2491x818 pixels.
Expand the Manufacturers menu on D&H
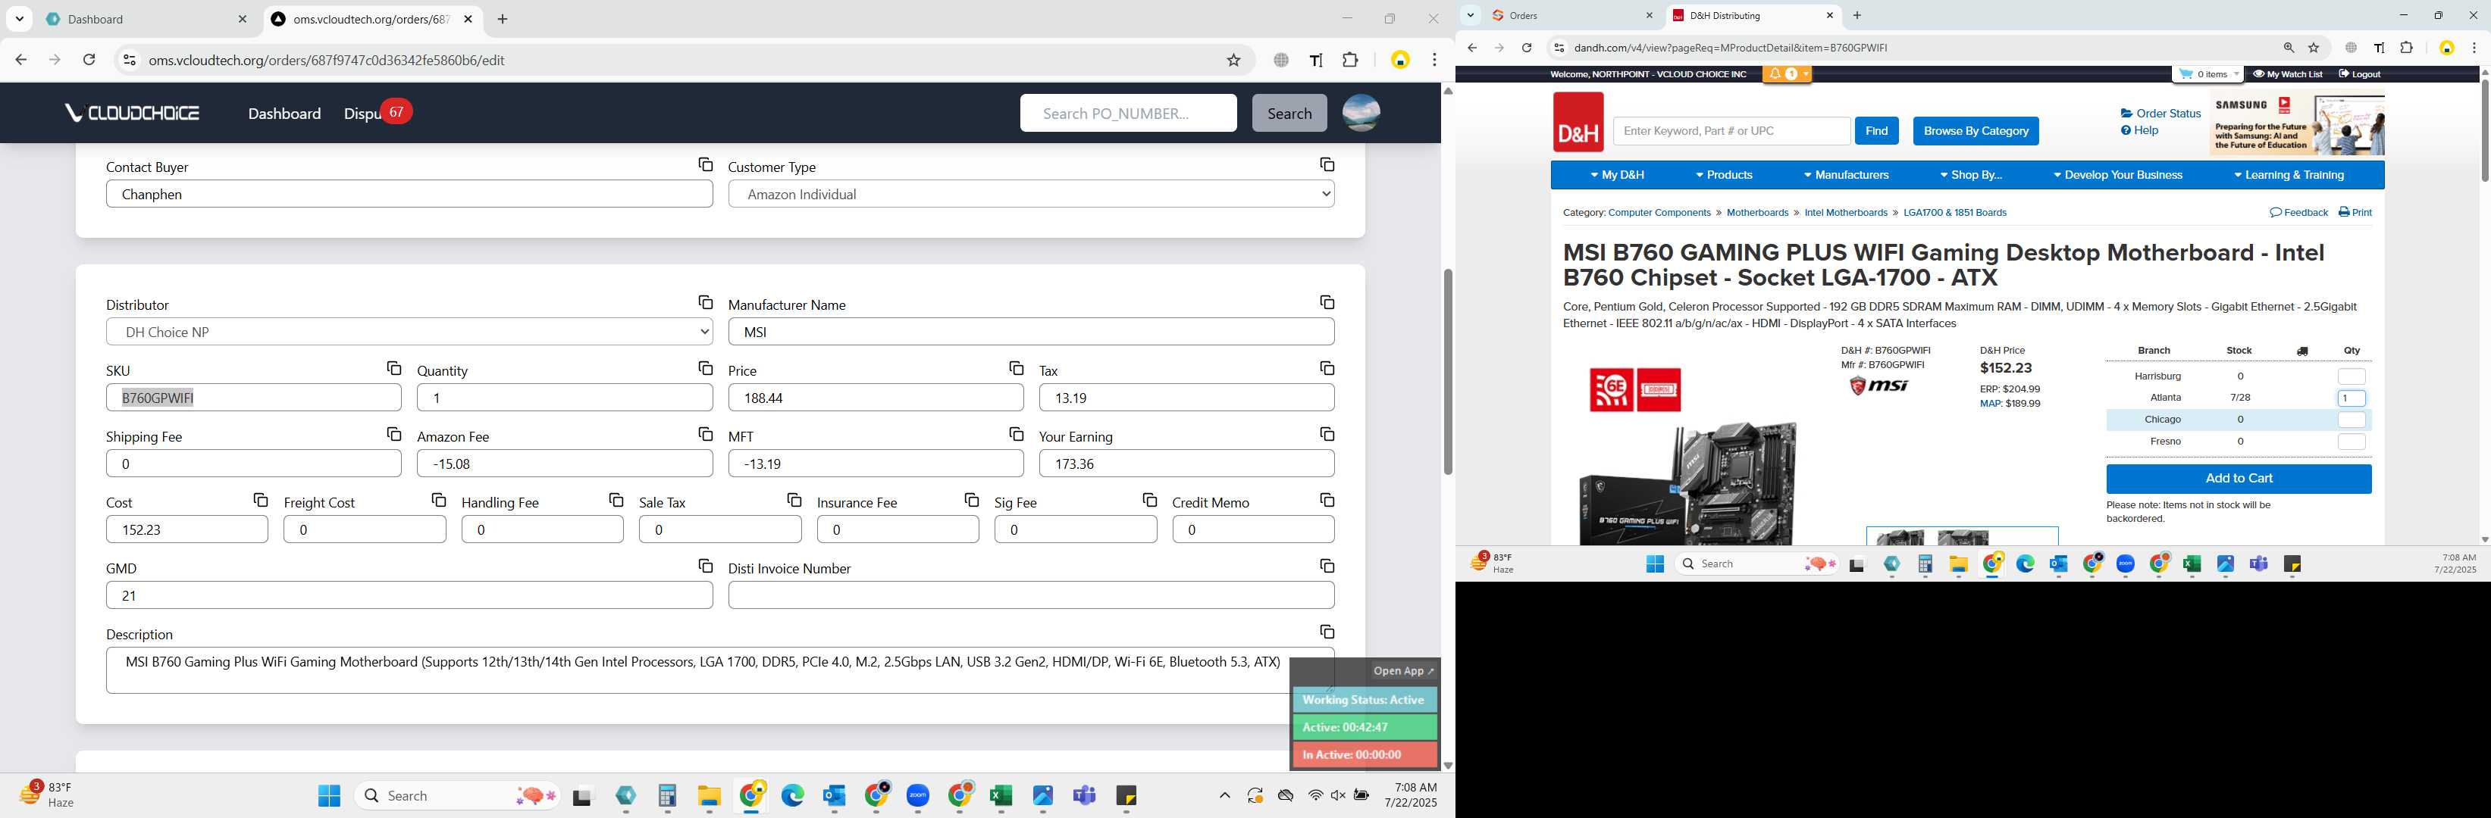[1845, 176]
